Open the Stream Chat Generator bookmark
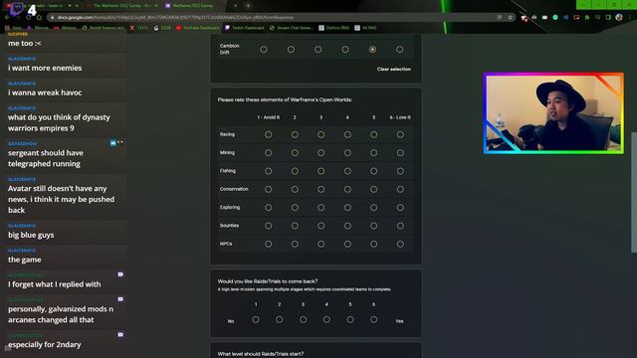637x358 pixels. (x=292, y=28)
